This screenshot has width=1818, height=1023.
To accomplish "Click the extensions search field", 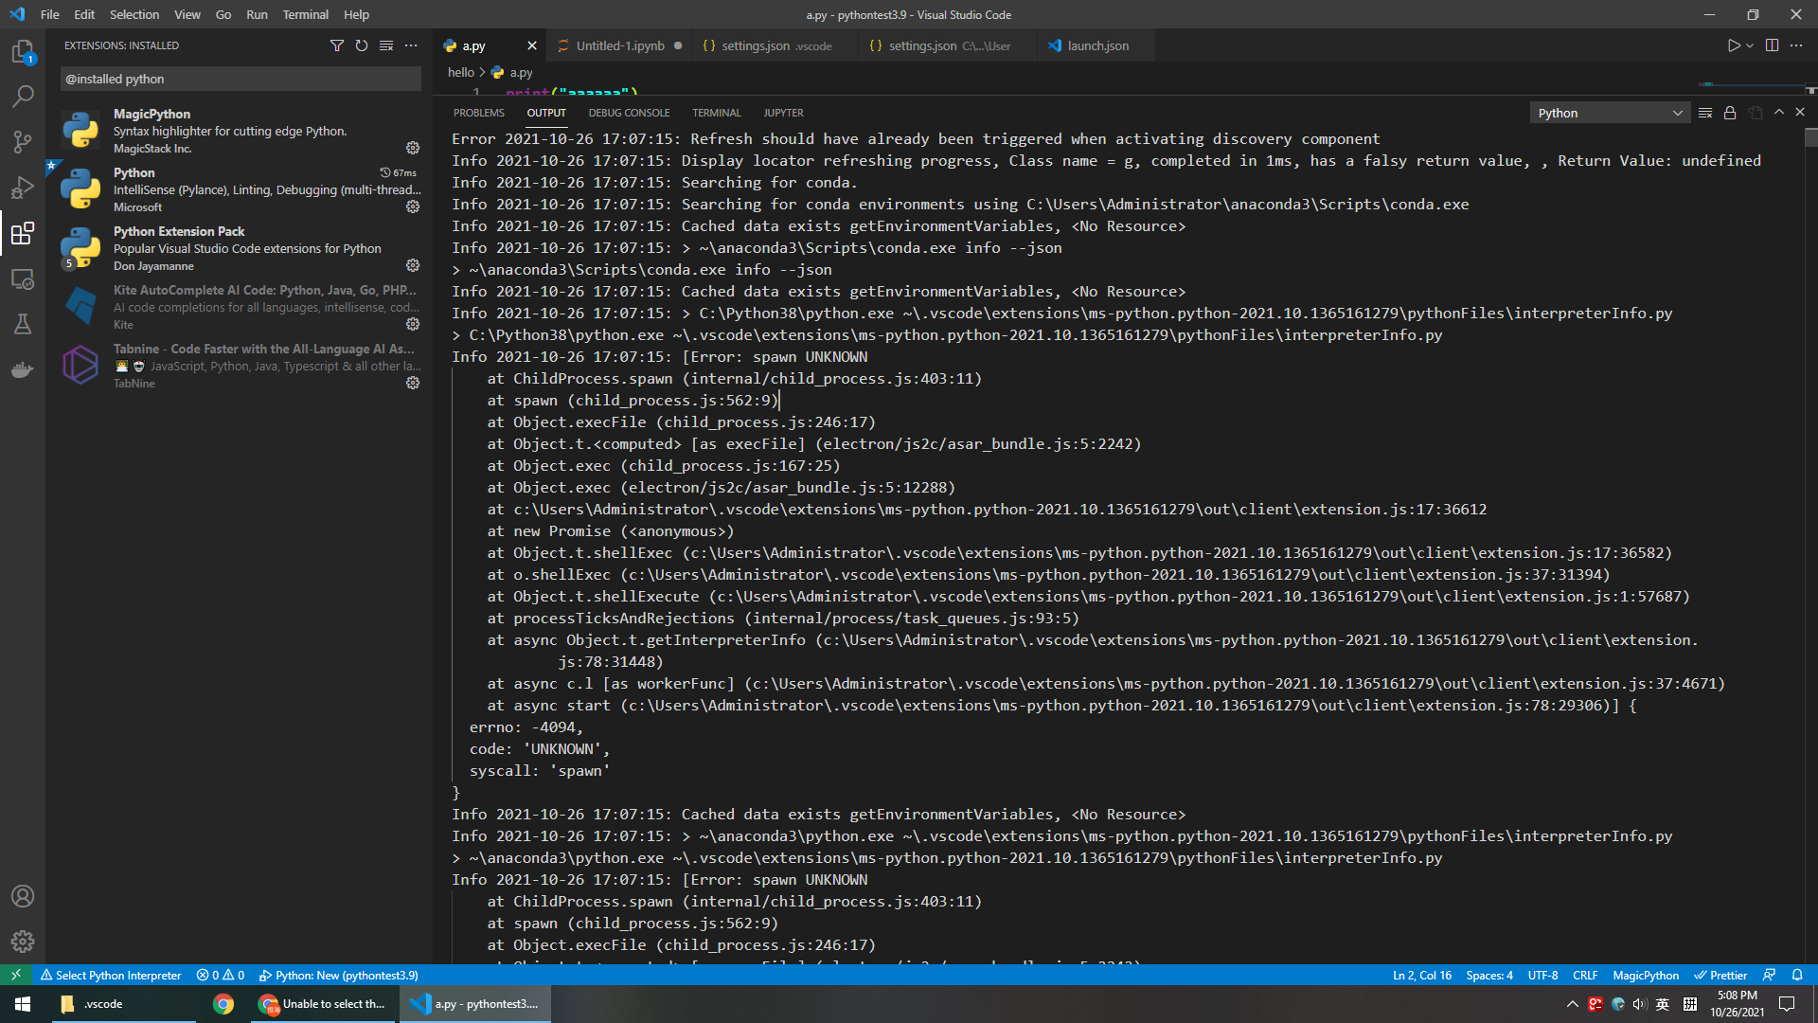I will [x=241, y=79].
